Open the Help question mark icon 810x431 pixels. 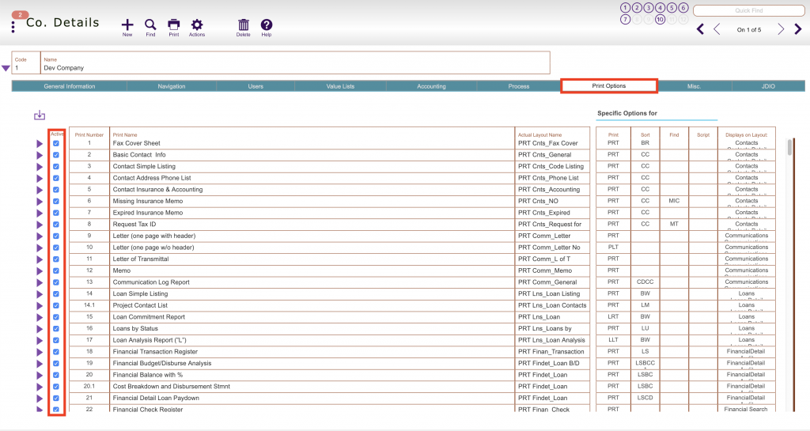click(266, 25)
